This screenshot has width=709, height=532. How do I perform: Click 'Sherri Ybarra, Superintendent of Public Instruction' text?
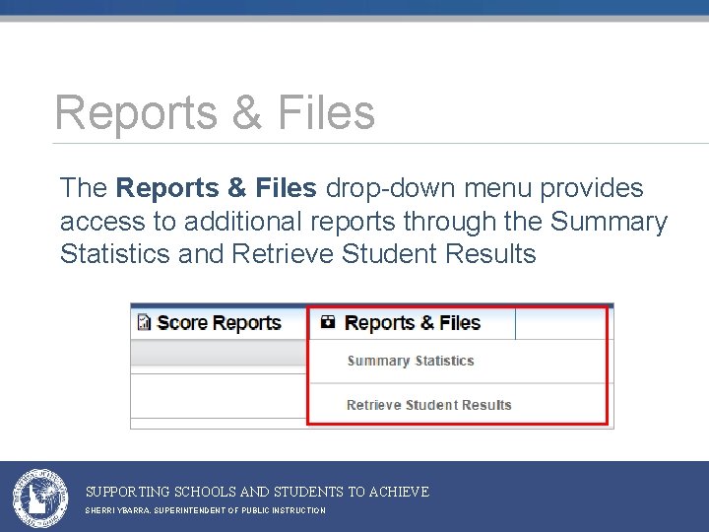coord(205,510)
